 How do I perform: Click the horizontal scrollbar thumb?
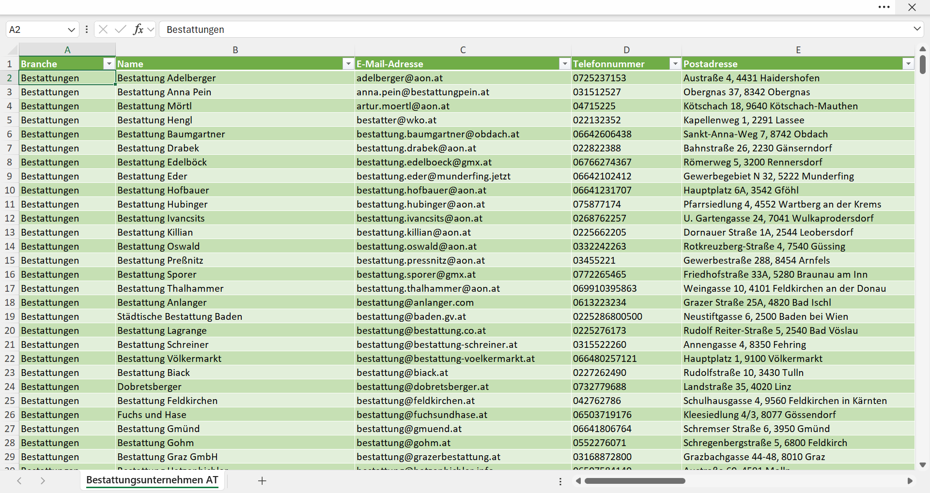(635, 481)
